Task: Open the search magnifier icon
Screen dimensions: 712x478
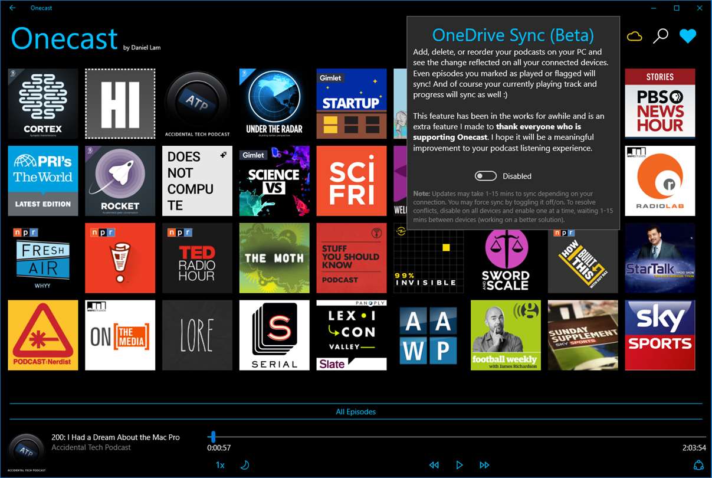Action: tap(660, 36)
